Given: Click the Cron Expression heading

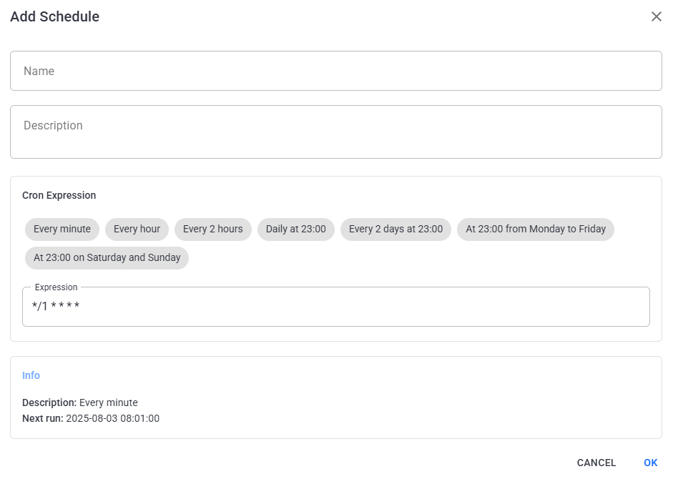Looking at the screenshot, I should coord(59,195).
